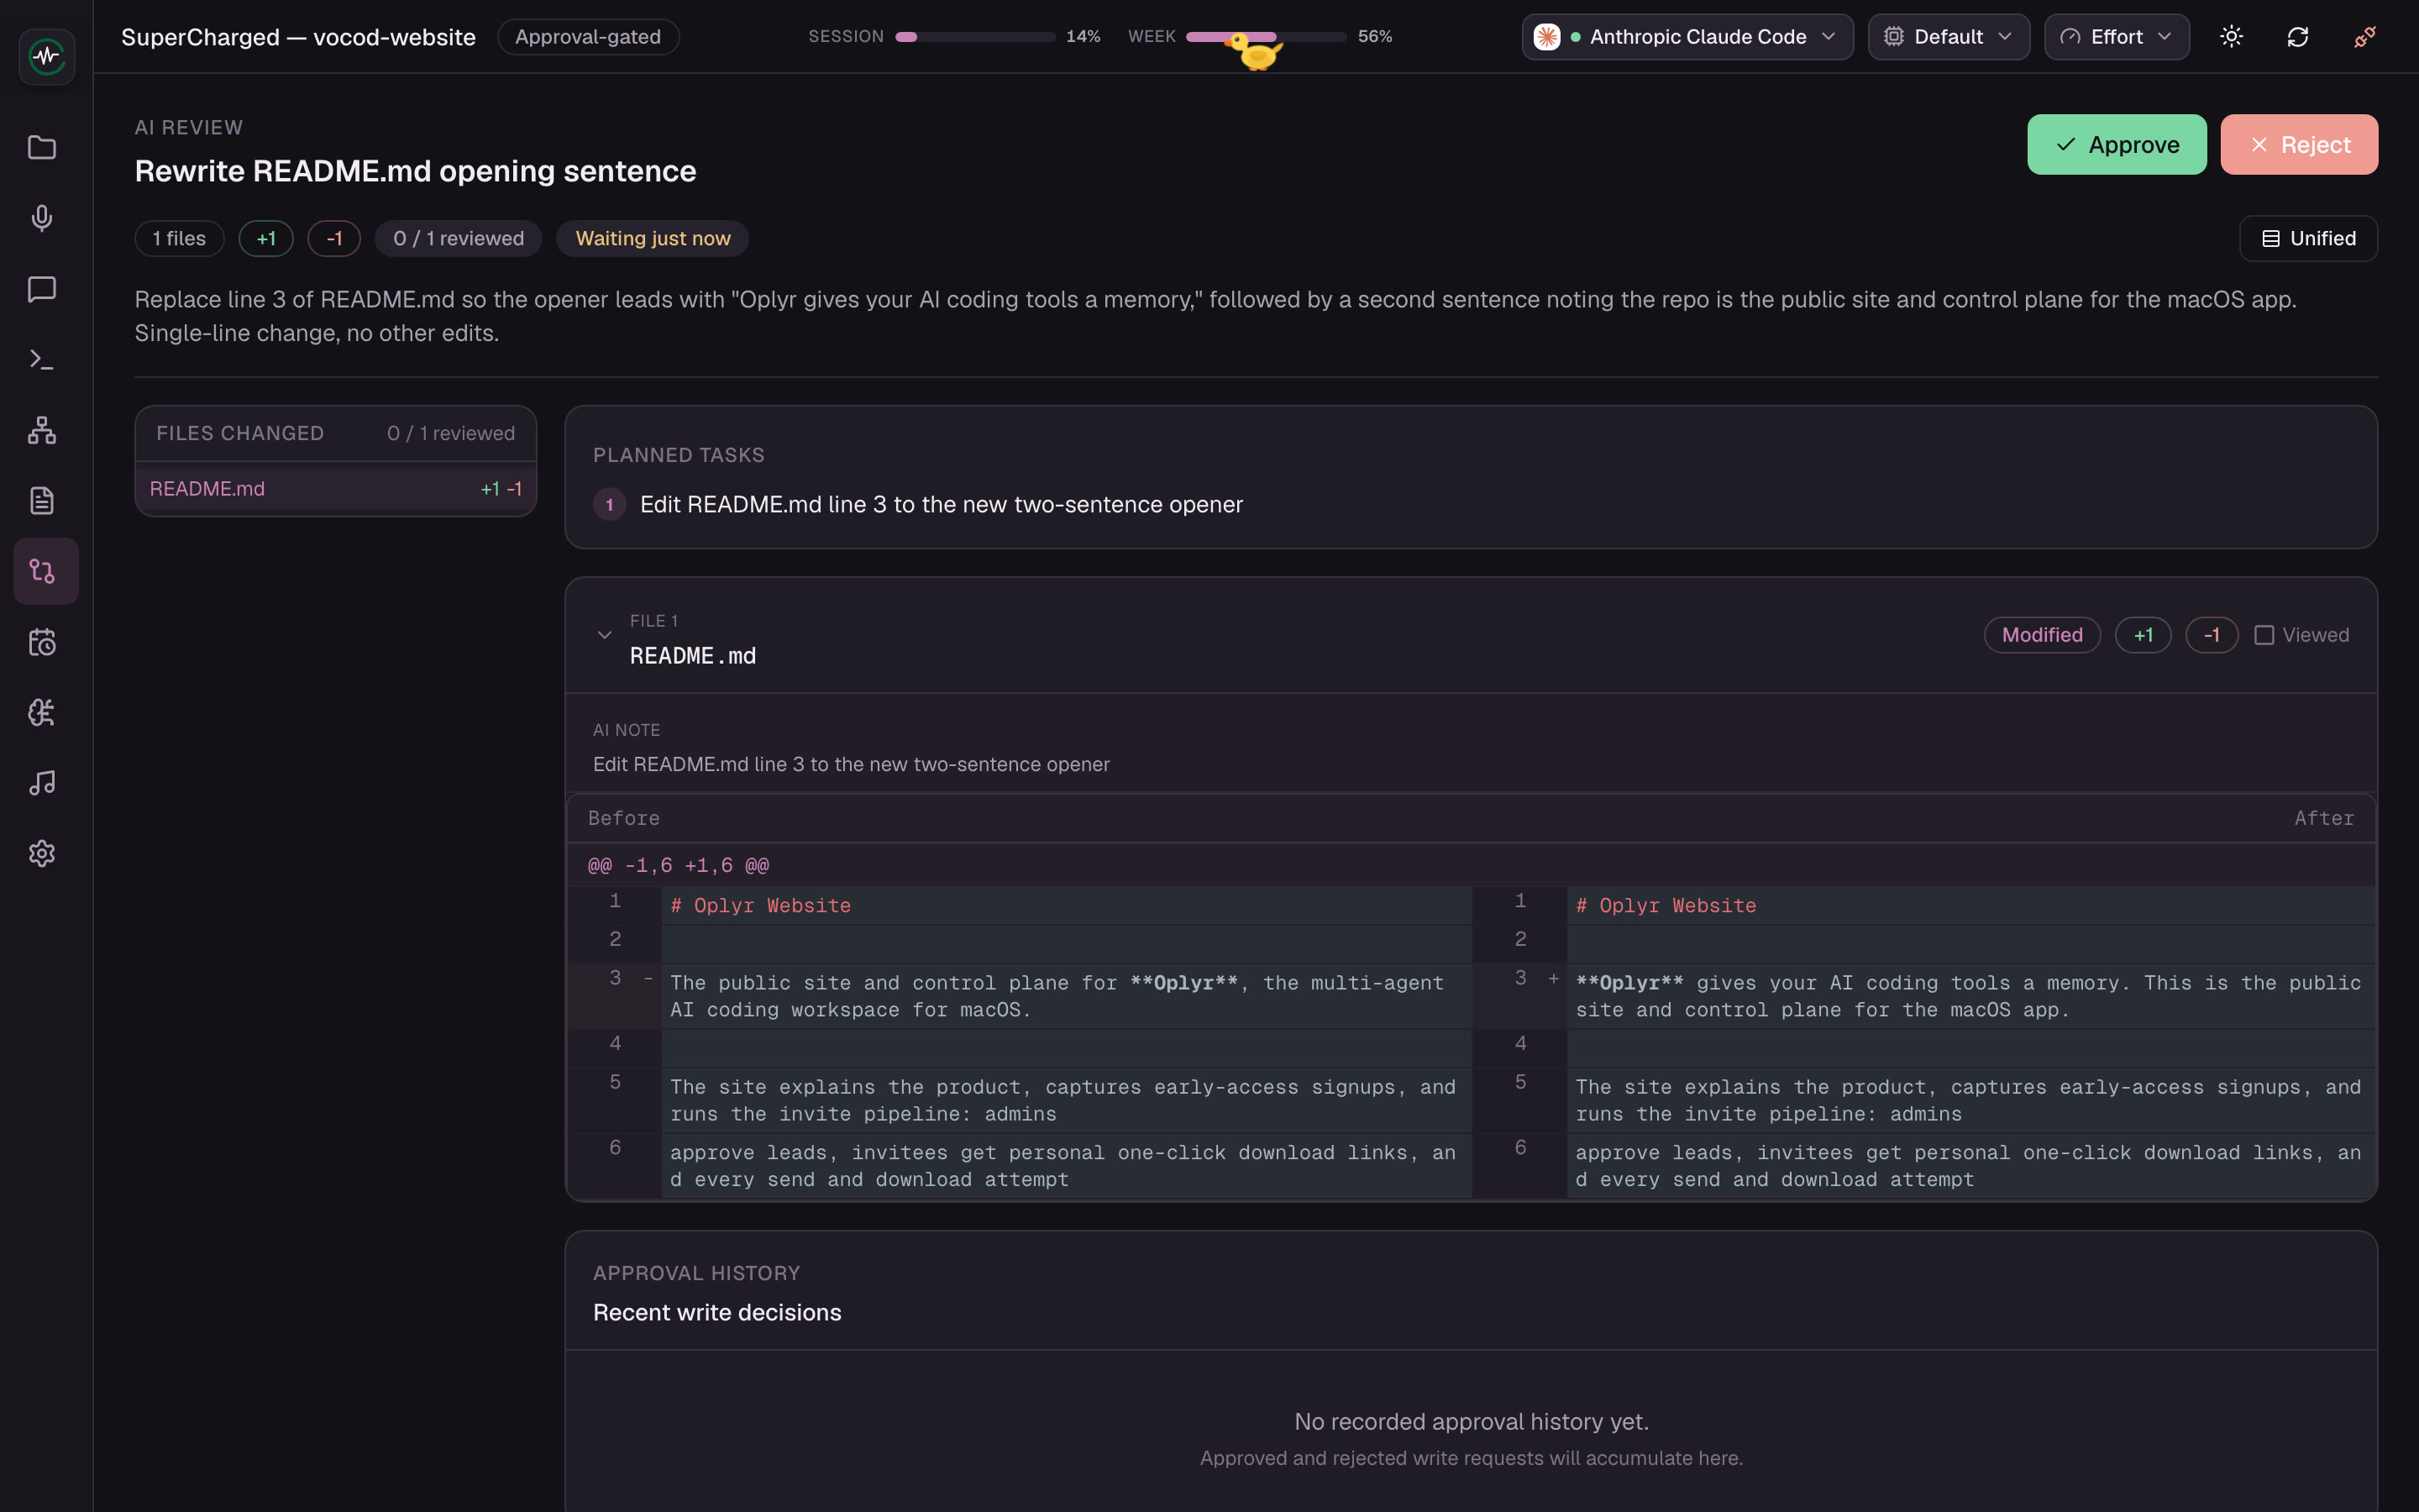Screen dimensions: 2419x1512
Task: Click the refresh arrows icon in header
Action: click(x=2298, y=37)
